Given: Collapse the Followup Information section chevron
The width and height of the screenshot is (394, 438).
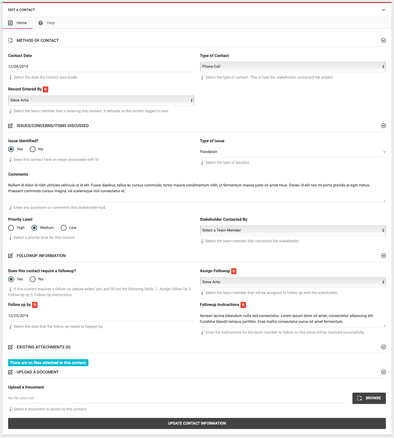Looking at the screenshot, I should (x=383, y=256).
